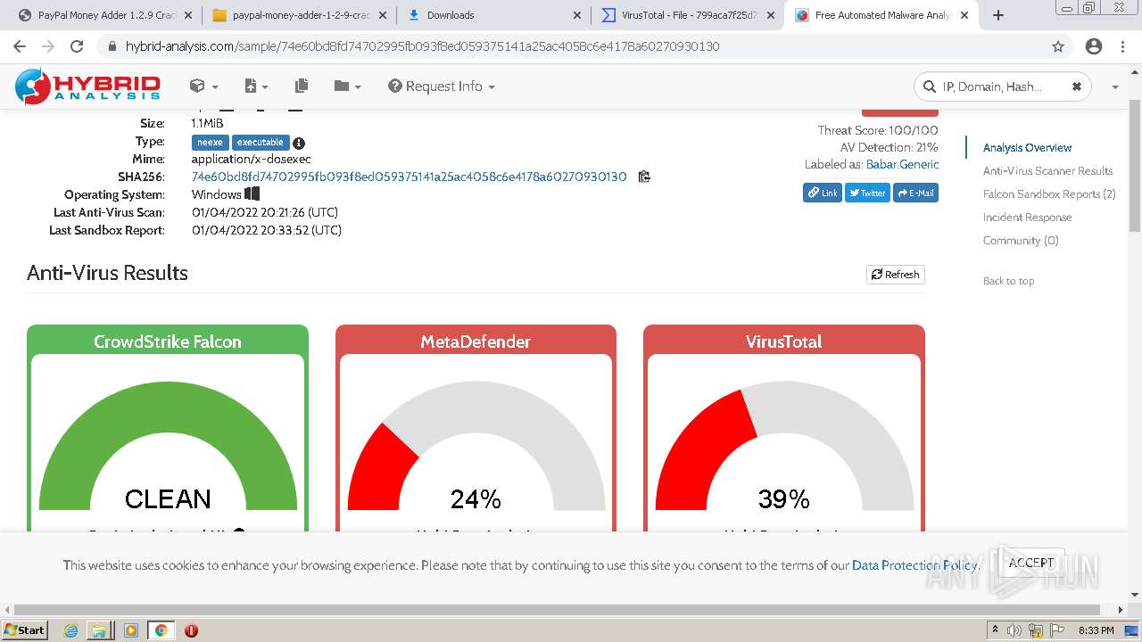The height and width of the screenshot is (642, 1142).
Task: Jump to Falcon Sandbox Reports (2)
Action: click(x=1049, y=194)
